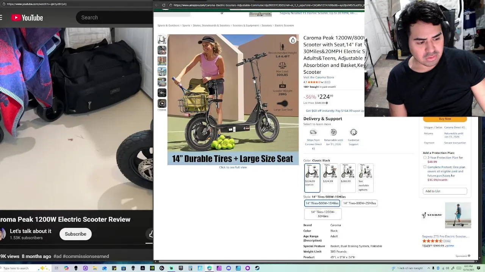Open Calculator from the taskbar

[x=190, y=268]
